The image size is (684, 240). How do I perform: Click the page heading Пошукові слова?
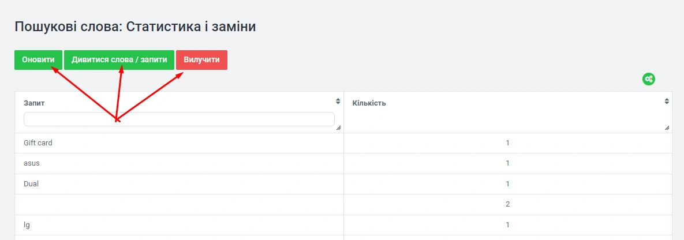134,27
